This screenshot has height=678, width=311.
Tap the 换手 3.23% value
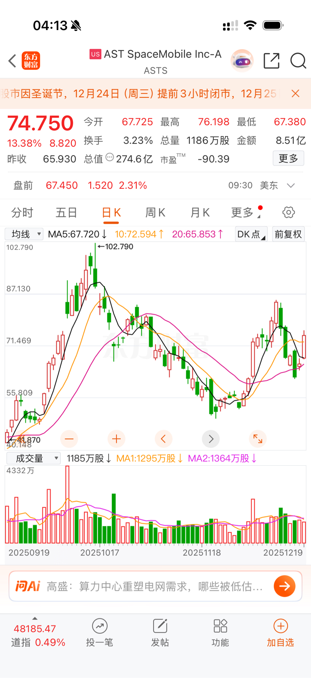[138, 140]
